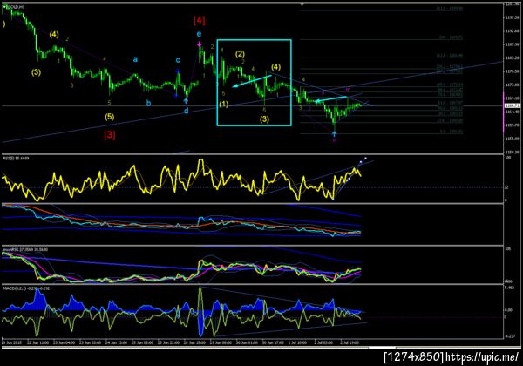Click the stochRSI indicator label
This screenshot has height=366, width=523.
pos(25,249)
